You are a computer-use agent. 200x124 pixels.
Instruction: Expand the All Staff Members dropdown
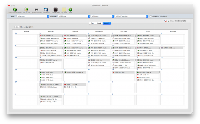[x=131, y=16]
